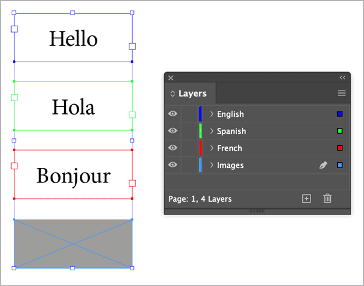
Task: Click the in port of the Hola frame
Action: 15,97
